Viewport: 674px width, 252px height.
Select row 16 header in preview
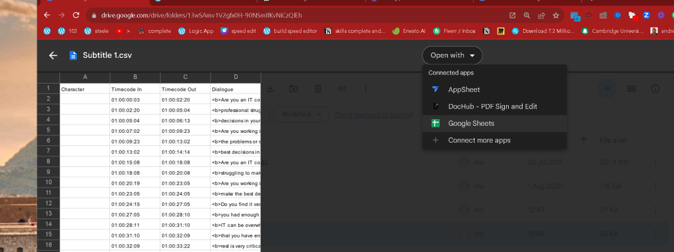(x=48, y=245)
